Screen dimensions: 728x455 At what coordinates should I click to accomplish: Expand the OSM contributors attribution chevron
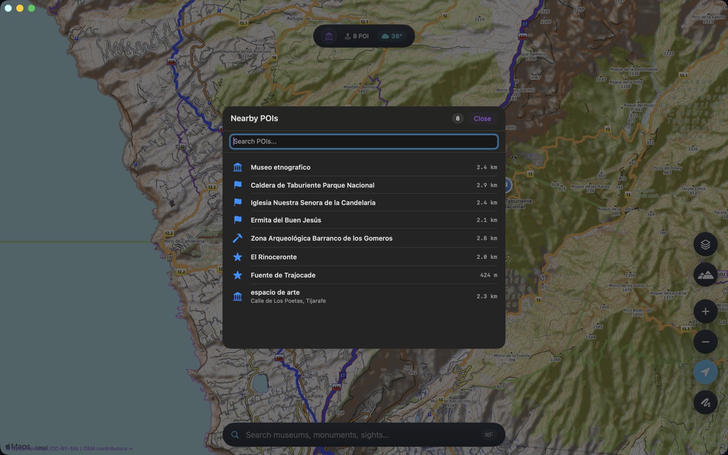tap(131, 448)
